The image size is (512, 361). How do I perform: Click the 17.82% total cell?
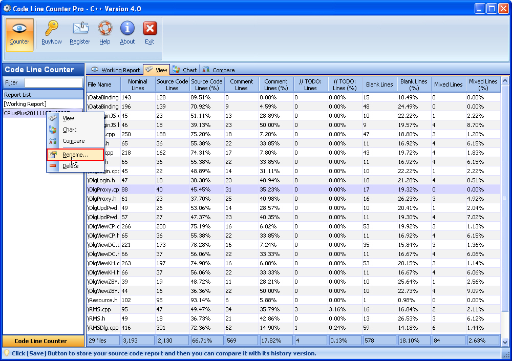click(276, 341)
